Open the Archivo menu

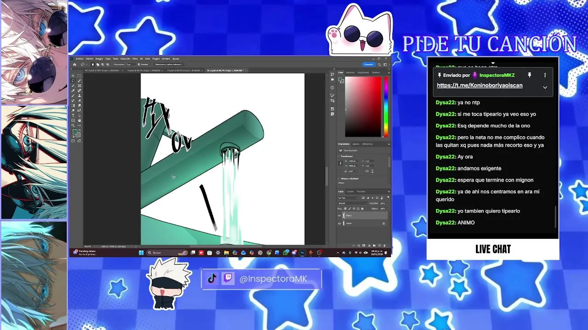click(79, 59)
